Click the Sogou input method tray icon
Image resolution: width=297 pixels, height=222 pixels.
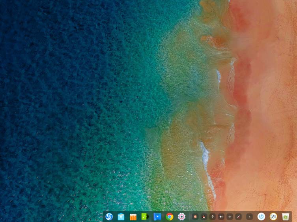(194, 216)
